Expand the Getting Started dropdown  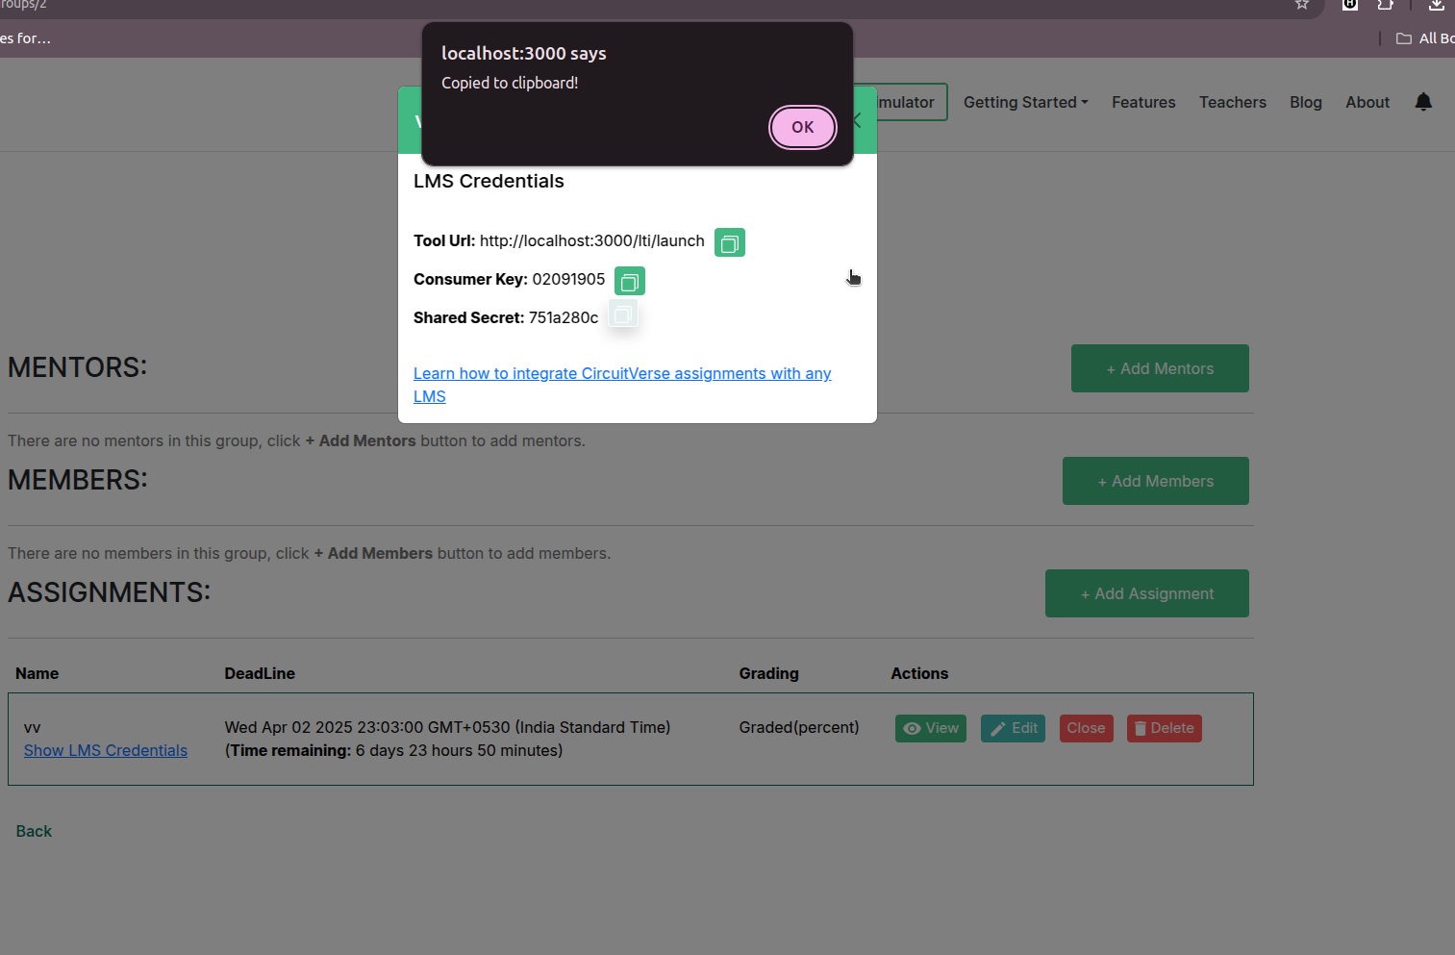pos(1025,102)
